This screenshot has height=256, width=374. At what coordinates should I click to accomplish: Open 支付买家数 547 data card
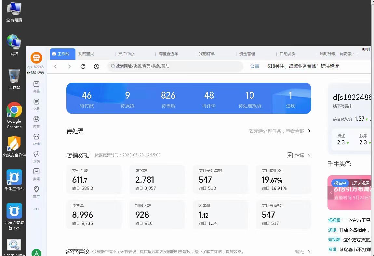tap(284, 214)
